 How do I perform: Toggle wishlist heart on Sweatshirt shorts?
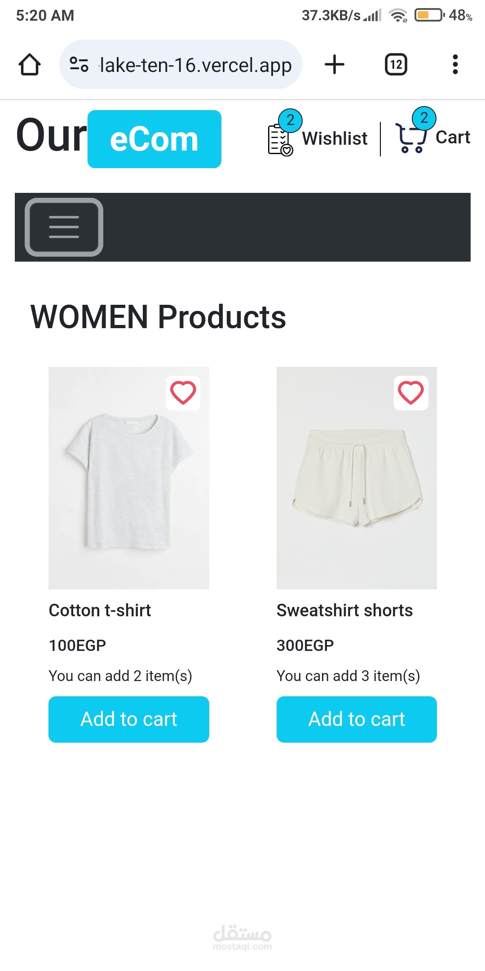[x=411, y=393]
